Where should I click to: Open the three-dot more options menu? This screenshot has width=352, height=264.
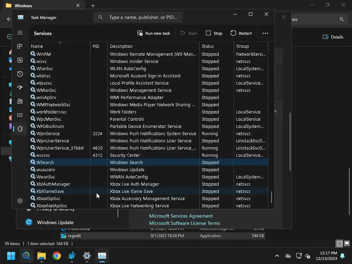[x=265, y=33]
